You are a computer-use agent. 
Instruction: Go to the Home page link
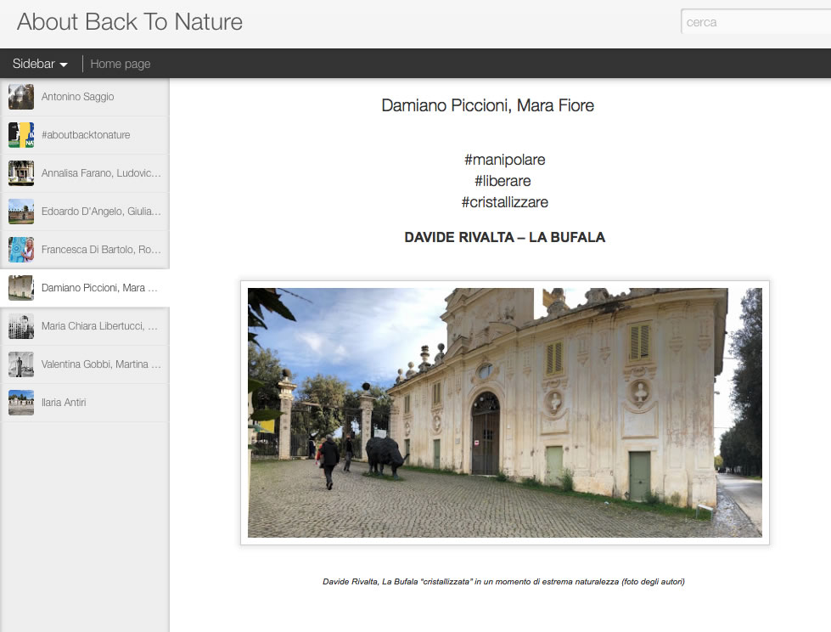click(121, 64)
